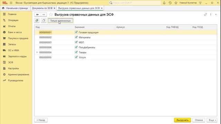Open Главное section in sidebar
Screen dimensions: 221x124
click(12, 14)
